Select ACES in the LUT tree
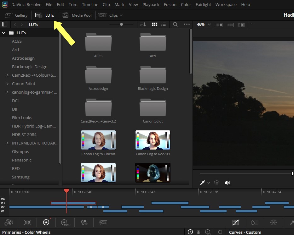This screenshot has height=235, width=294. (17, 41)
